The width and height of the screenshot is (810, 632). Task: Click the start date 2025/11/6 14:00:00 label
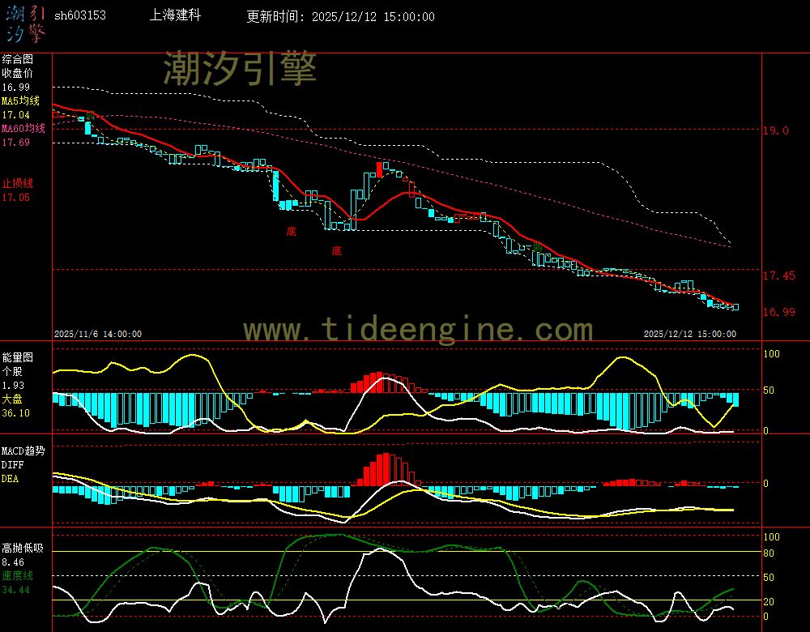98,334
